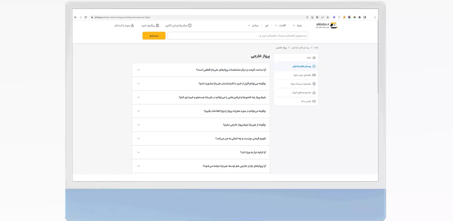Click the Google icon in the address bar
The width and height of the screenshot is (453, 221).
coord(307,17)
